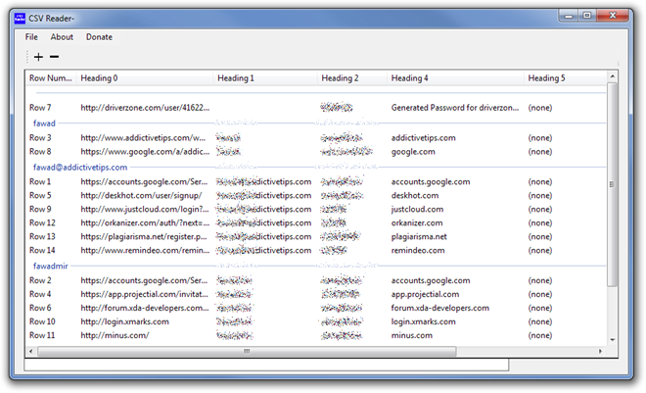Click the justcloud.com cell

point(417,209)
